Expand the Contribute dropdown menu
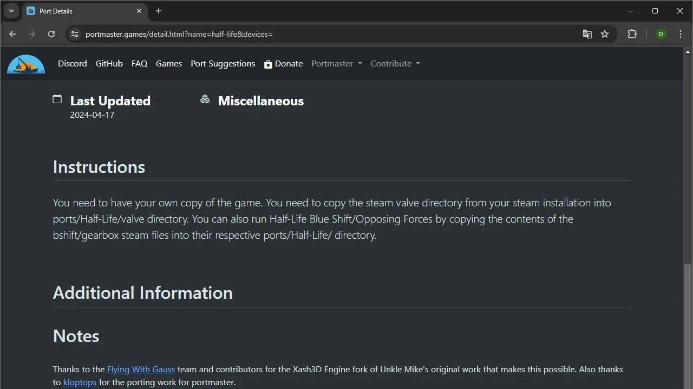 (x=395, y=64)
